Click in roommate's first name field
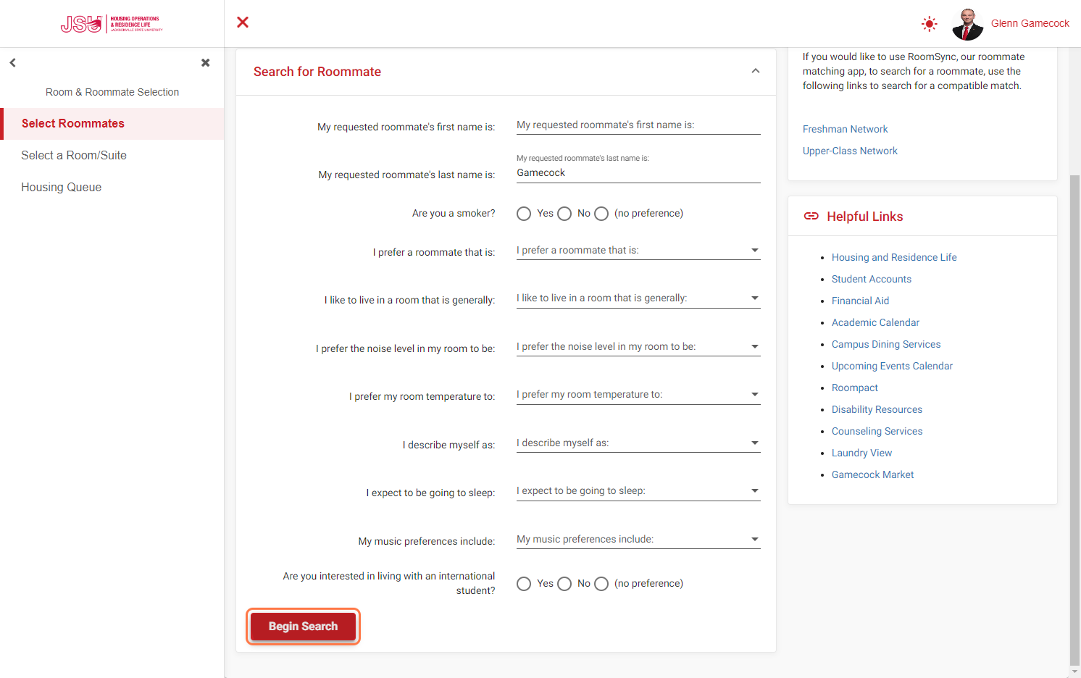1081x678 pixels. tap(638, 125)
